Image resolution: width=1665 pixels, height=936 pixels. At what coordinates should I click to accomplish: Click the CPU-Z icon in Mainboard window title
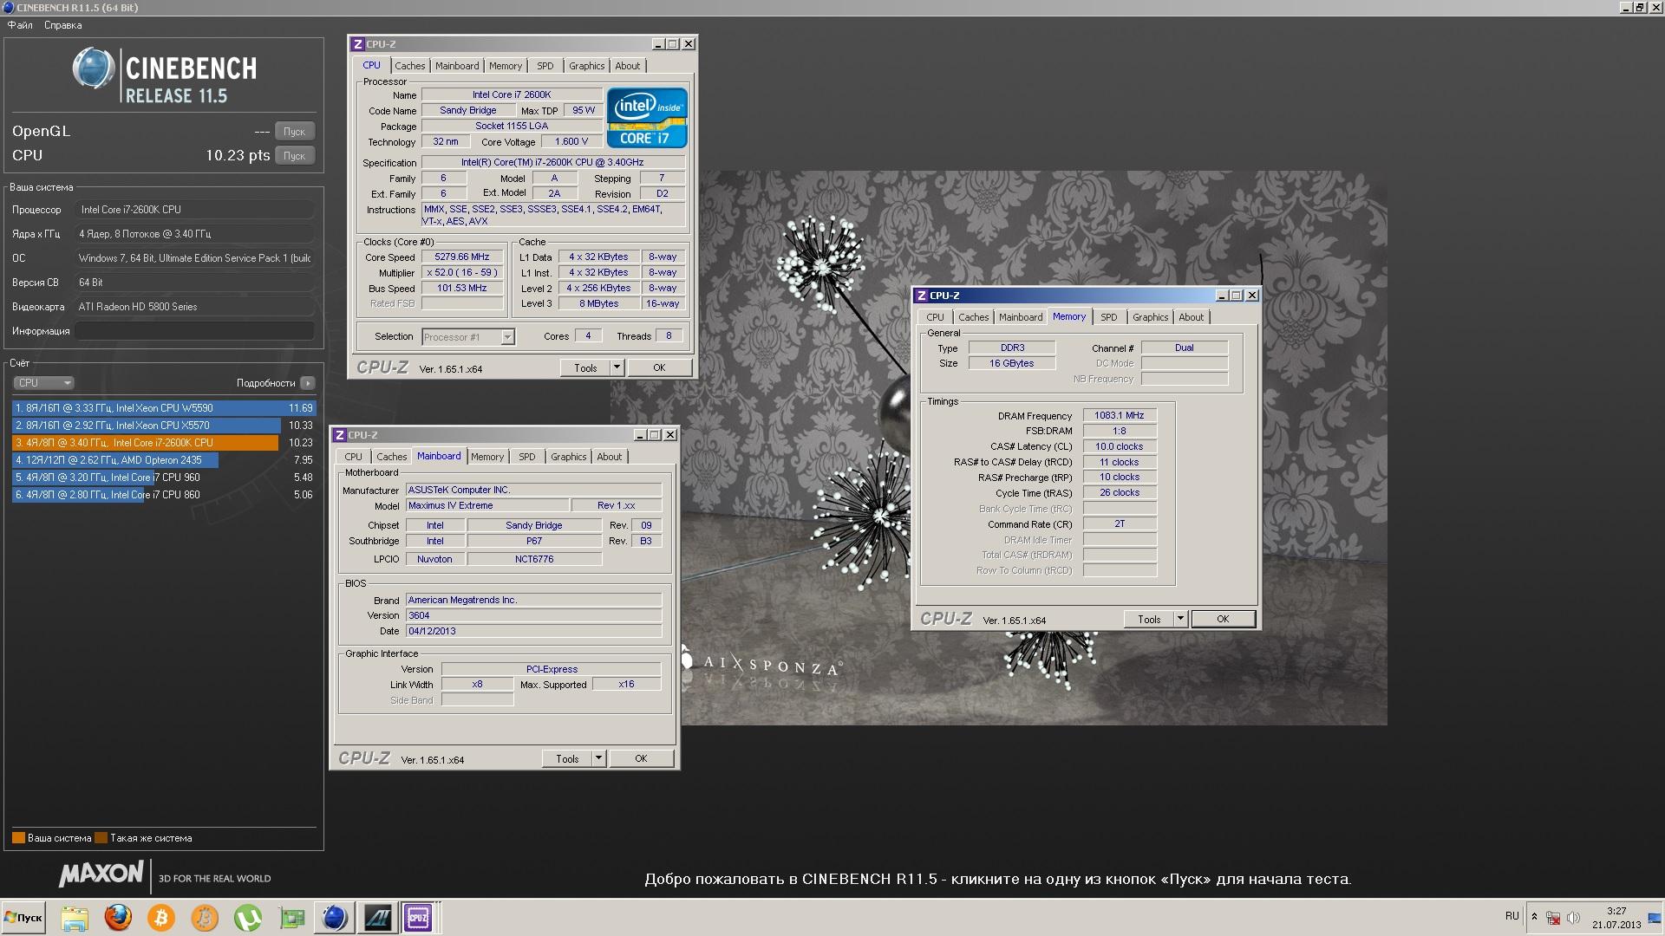point(339,435)
